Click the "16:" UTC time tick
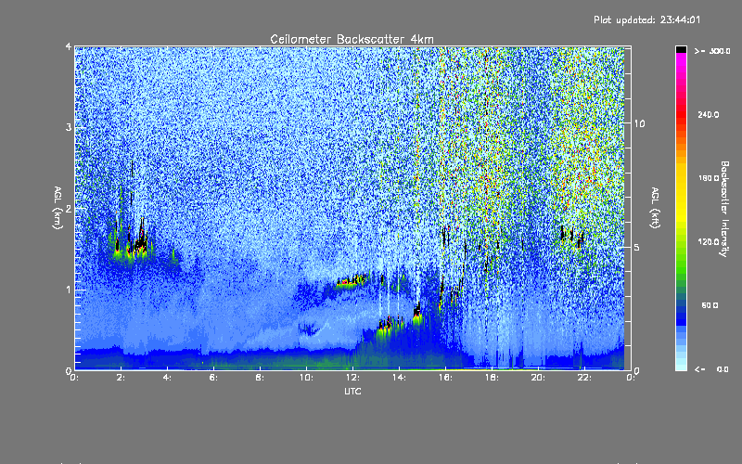742x464 pixels. [x=446, y=378]
